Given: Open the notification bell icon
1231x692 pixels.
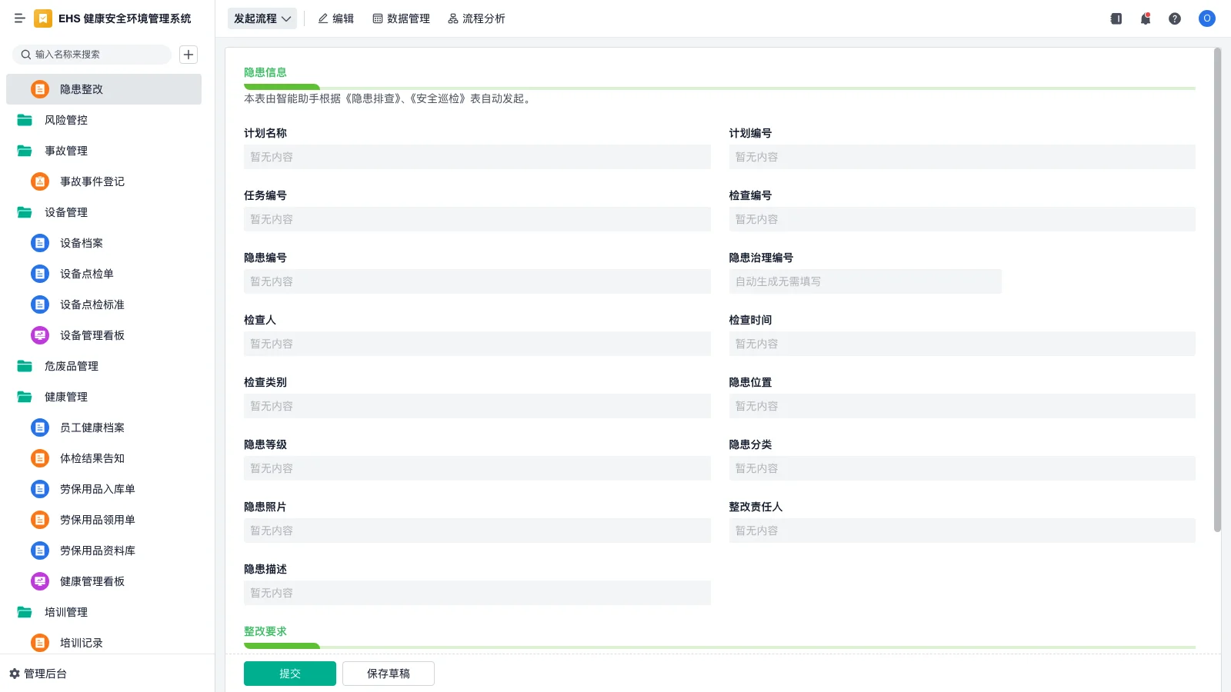Looking at the screenshot, I should pyautogui.click(x=1146, y=18).
